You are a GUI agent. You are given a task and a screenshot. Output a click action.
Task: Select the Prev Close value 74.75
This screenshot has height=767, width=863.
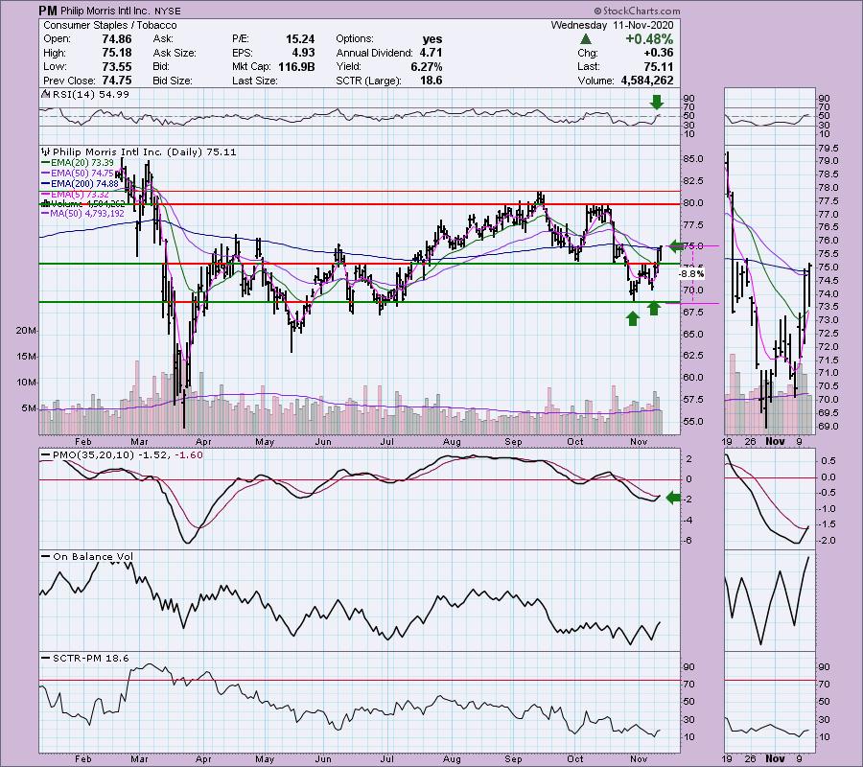(x=117, y=81)
